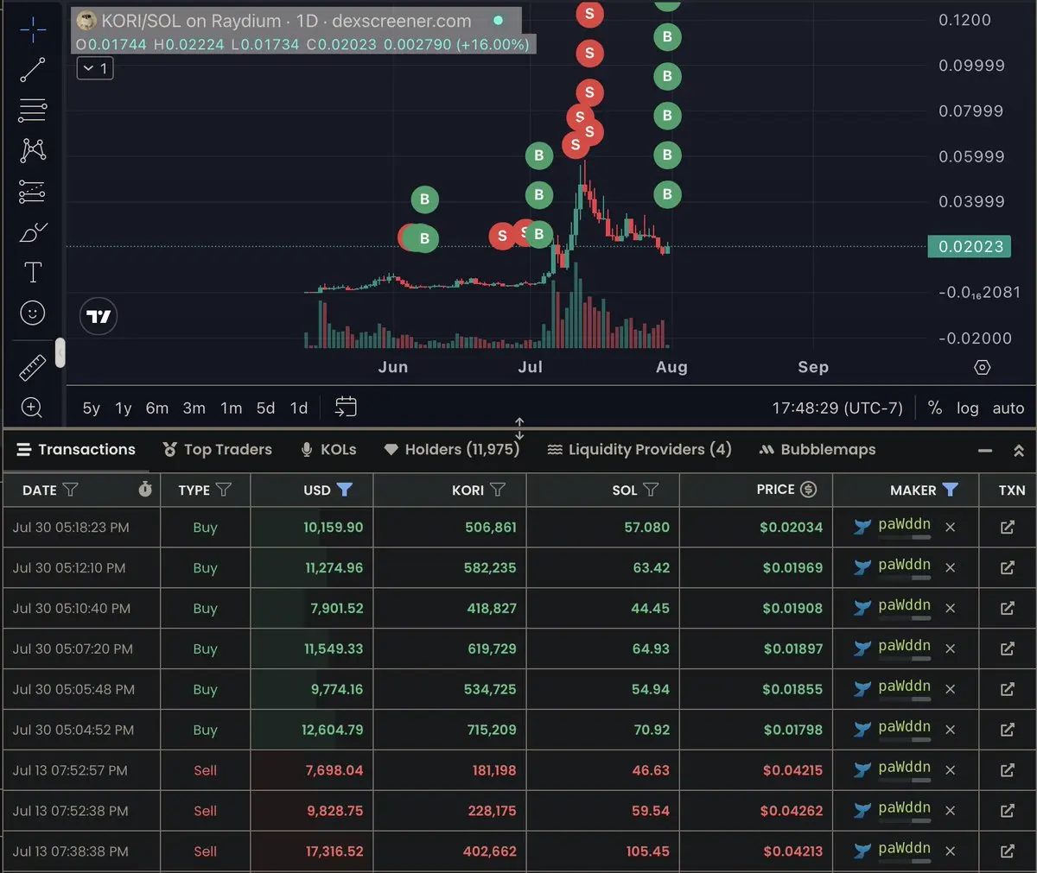Remove paWddn filter on 05:10:40 PM row
Viewport: 1037px width, 873px height.
(x=951, y=608)
